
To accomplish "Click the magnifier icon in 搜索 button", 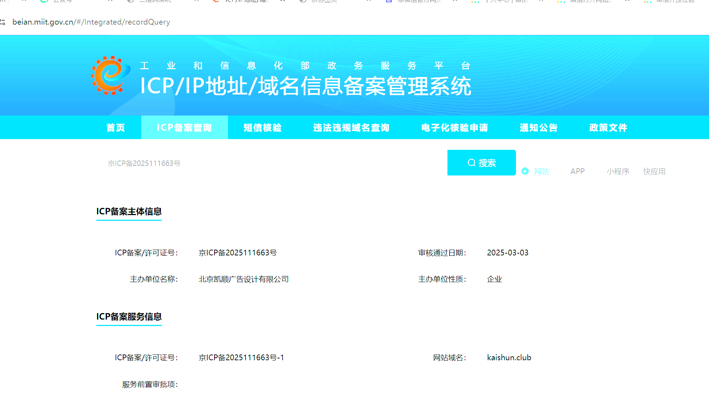I will (471, 163).
